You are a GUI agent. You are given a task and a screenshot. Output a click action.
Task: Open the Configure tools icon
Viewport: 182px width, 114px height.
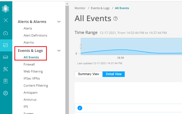pyautogui.click(x=6, y=69)
